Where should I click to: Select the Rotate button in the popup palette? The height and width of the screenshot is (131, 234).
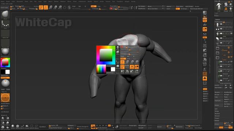(136, 62)
